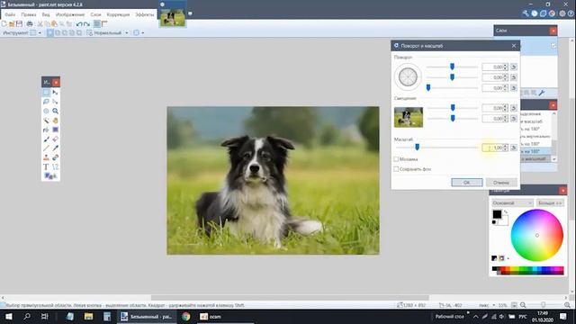The image size is (576, 324).
Task: Click the rotation angle dial
Action: tap(408, 77)
